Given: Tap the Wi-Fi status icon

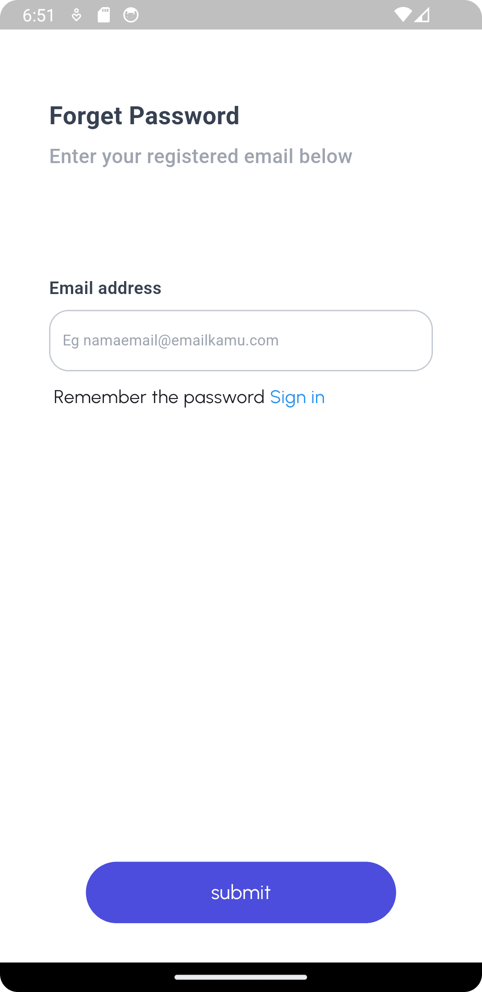Looking at the screenshot, I should click(x=403, y=15).
